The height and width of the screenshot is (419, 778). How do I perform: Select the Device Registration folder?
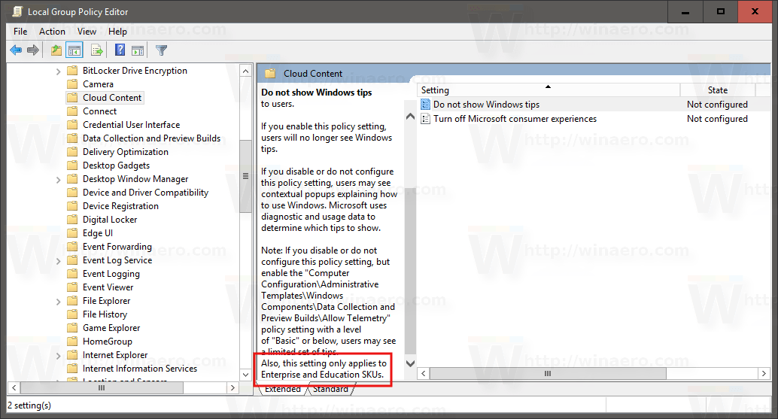[x=120, y=206]
